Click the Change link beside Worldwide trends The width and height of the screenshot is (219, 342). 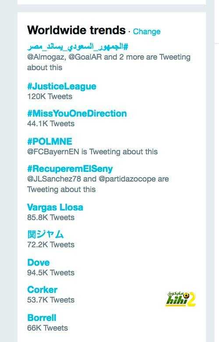click(x=147, y=32)
